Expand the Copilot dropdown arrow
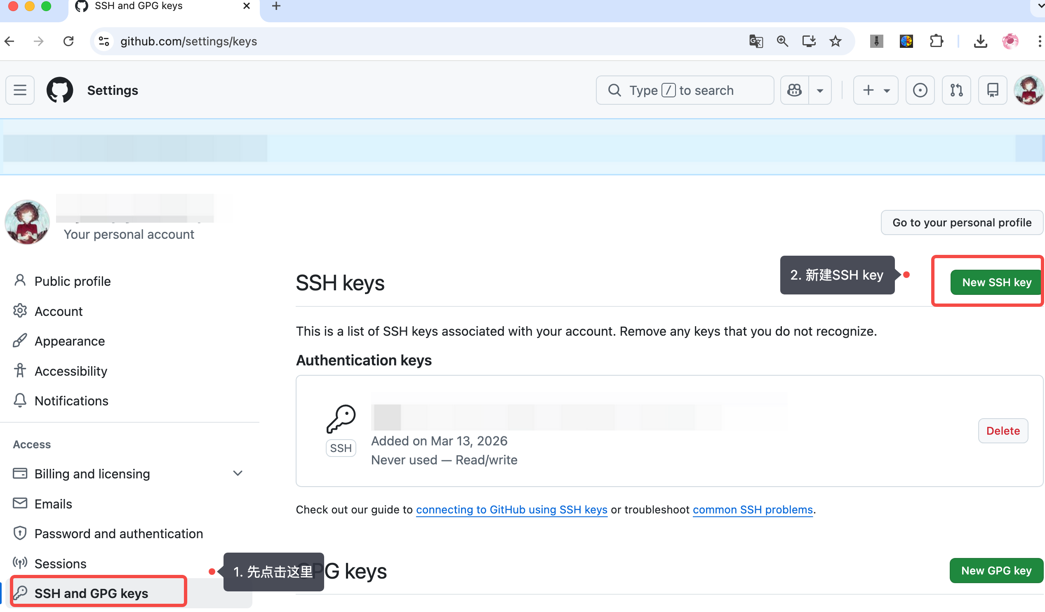The height and width of the screenshot is (612, 1045). click(820, 90)
